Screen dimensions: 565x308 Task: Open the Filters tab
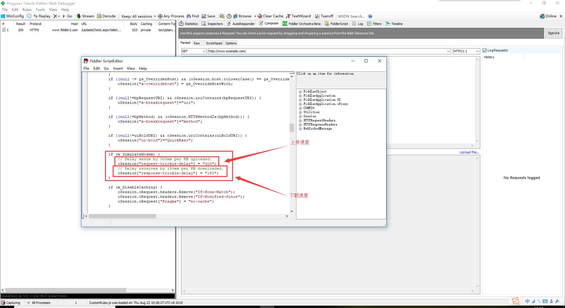374,24
